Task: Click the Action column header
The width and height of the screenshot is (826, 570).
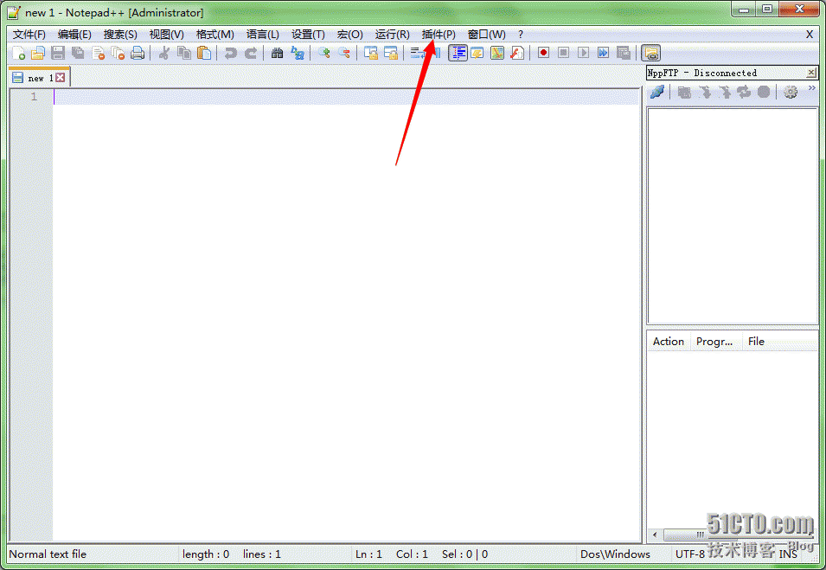Action: pyautogui.click(x=668, y=342)
